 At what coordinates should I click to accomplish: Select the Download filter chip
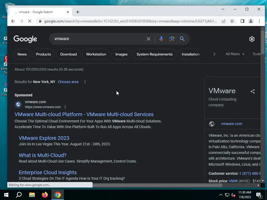click(x=69, y=54)
